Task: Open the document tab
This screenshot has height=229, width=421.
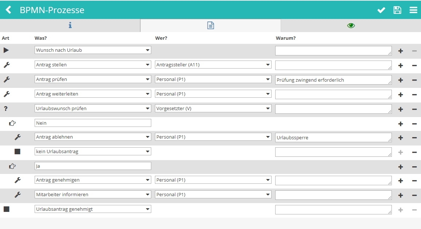Action: [211, 25]
